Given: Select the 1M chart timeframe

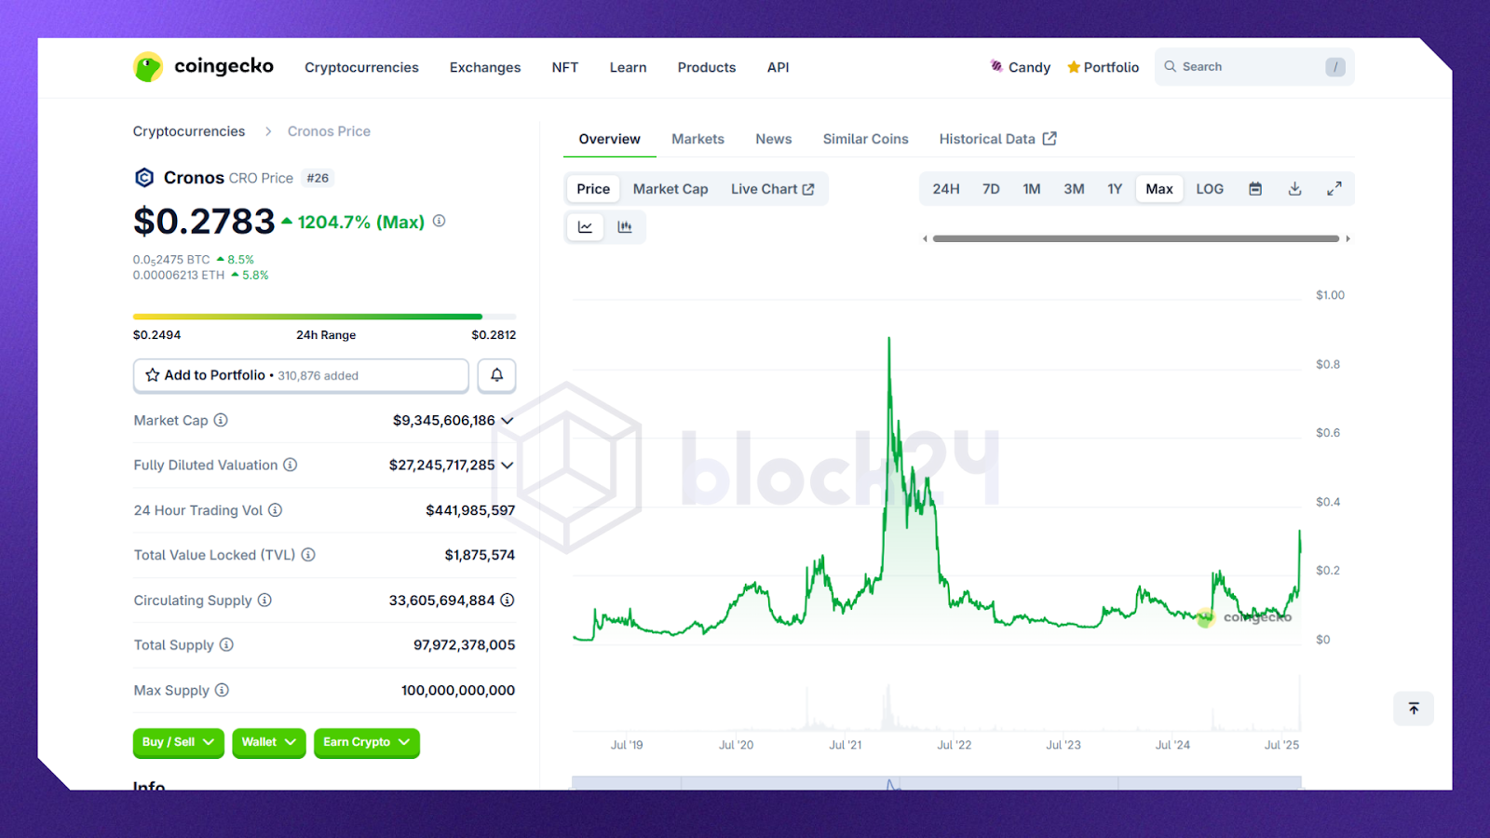Looking at the screenshot, I should (x=1032, y=189).
